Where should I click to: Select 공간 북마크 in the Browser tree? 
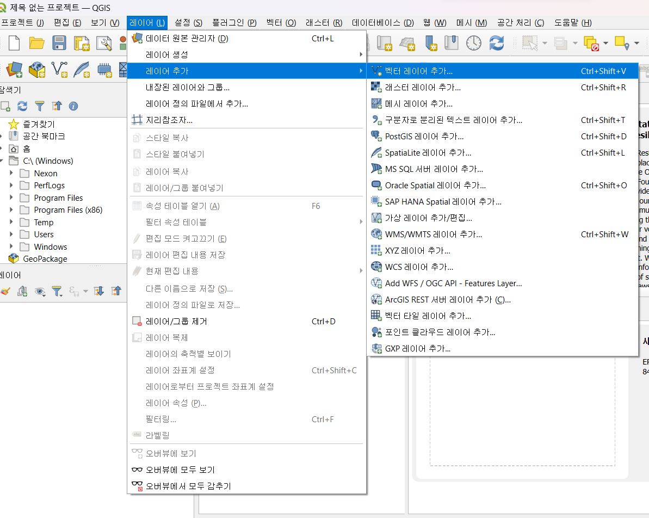click(44, 136)
